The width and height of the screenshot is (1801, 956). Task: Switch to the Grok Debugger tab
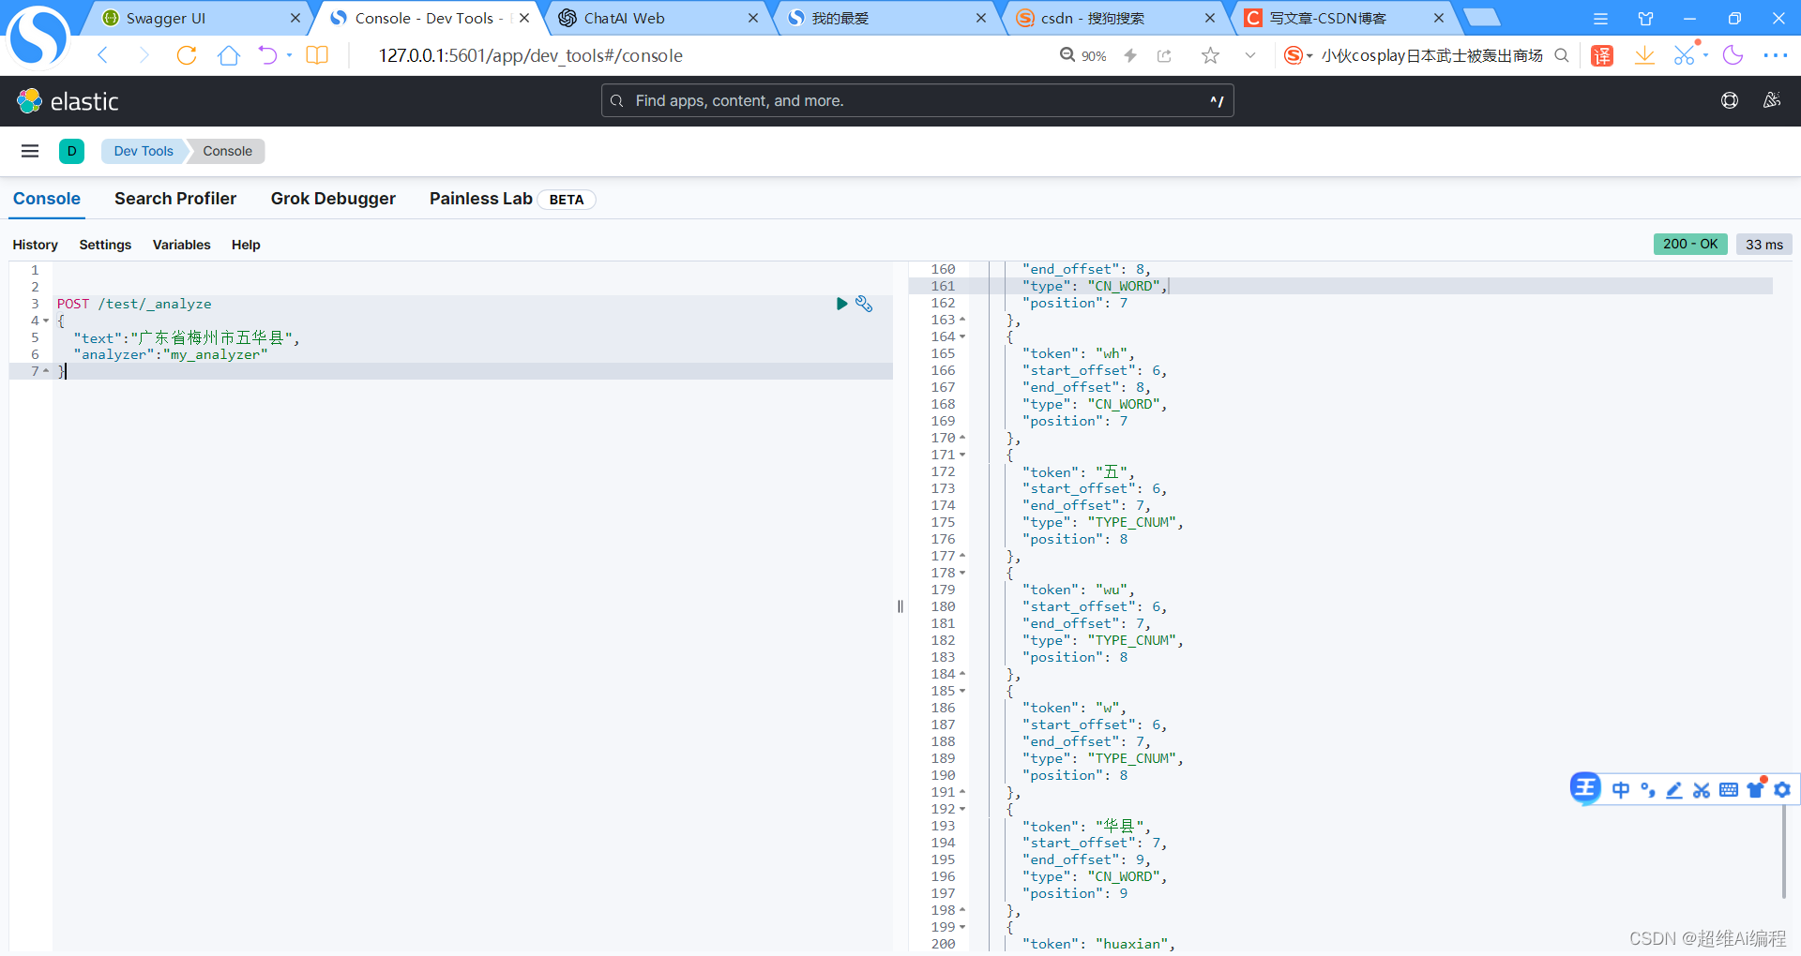[333, 199]
